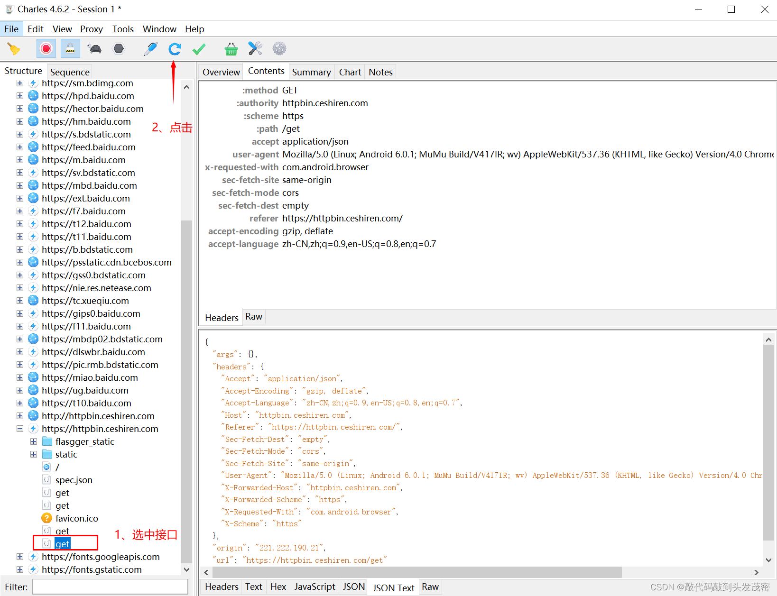Select https://psstatic.cdn.bcebos.com host

click(107, 262)
